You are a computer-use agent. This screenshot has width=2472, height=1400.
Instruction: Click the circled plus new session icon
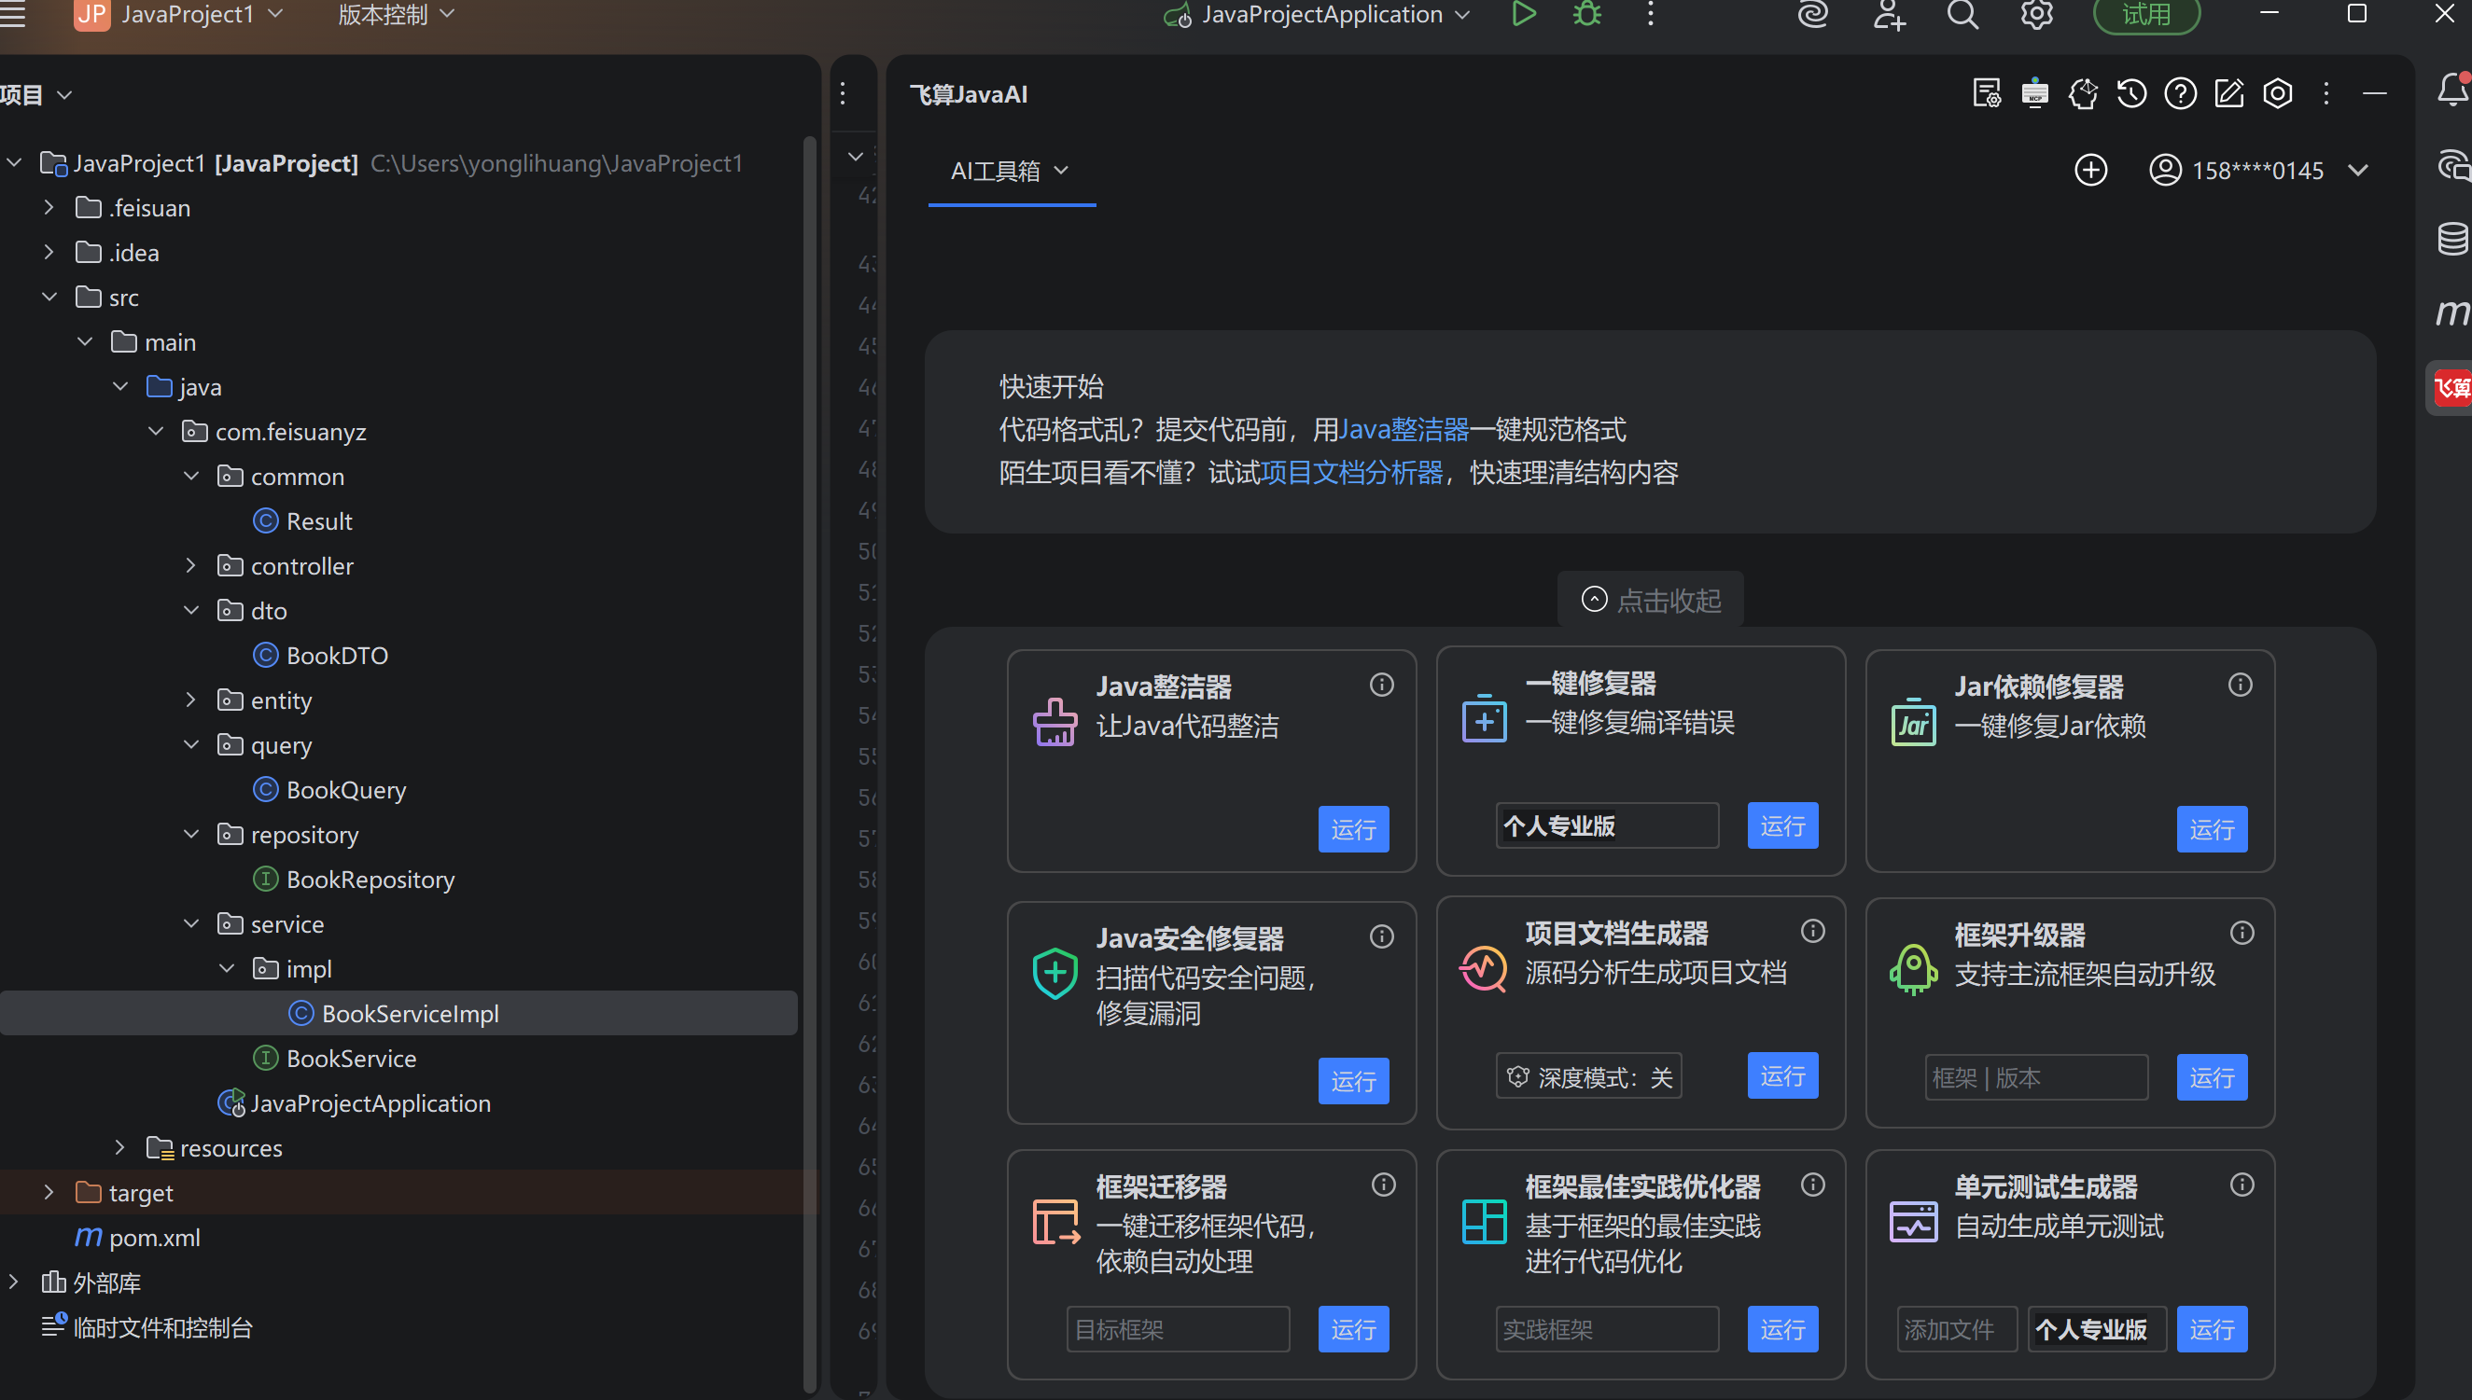[2090, 170]
